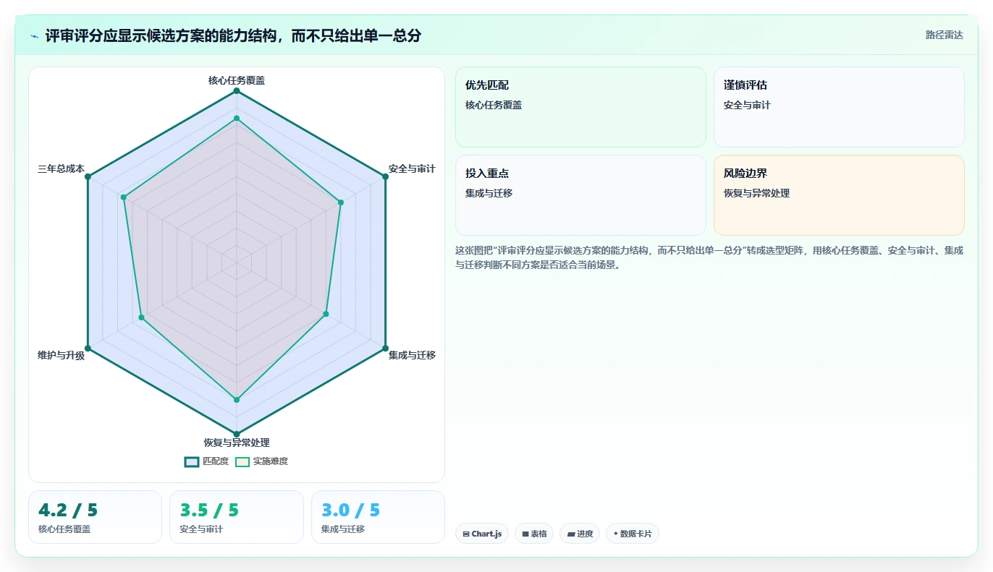The image size is (993, 572).
Task: Click 匹配度 outer point on 三年总成本 axis
Action: [x=88, y=176]
